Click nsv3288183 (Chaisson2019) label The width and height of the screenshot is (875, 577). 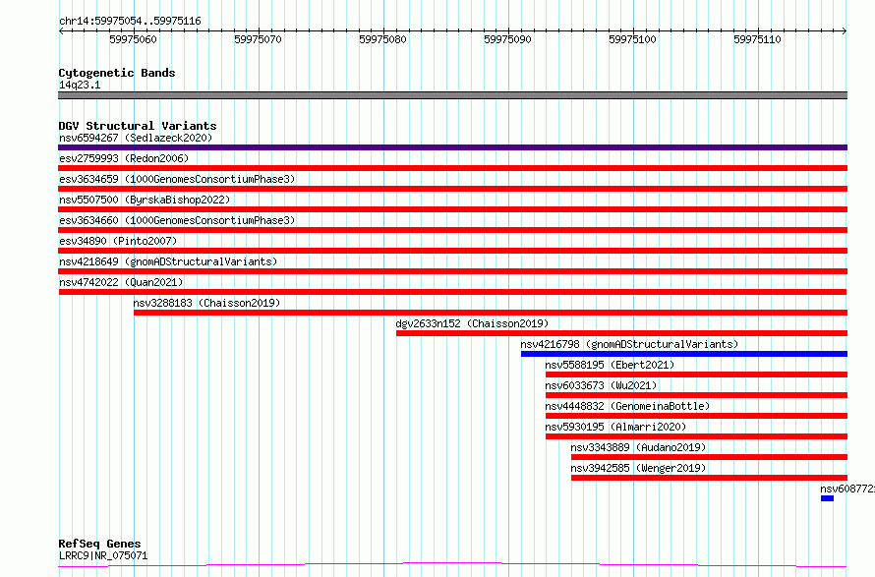pos(206,303)
